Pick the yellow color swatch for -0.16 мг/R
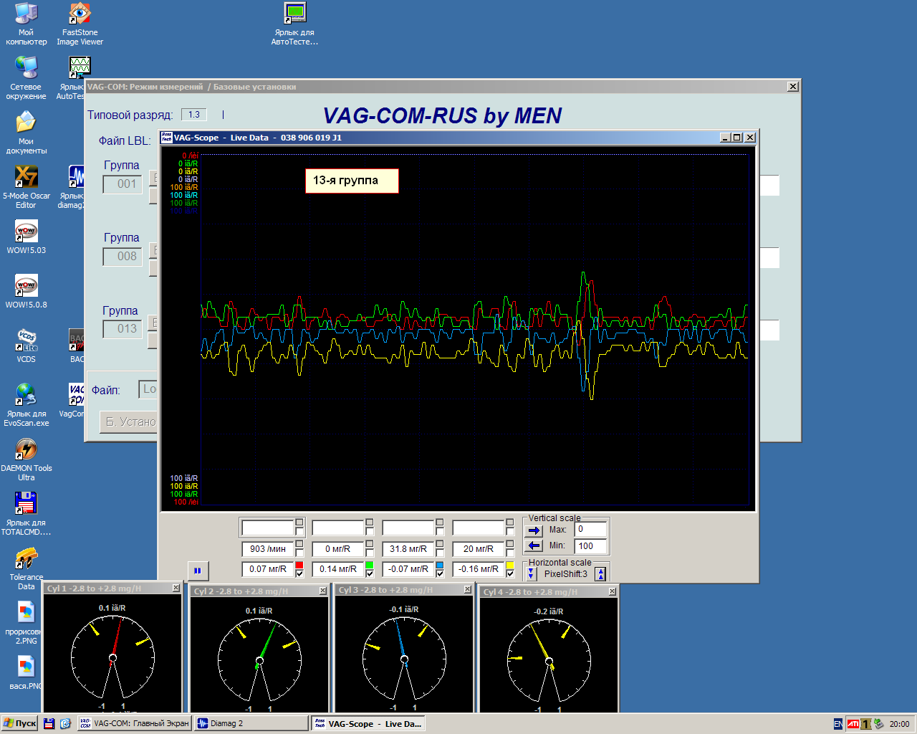The image size is (917, 734). point(510,566)
